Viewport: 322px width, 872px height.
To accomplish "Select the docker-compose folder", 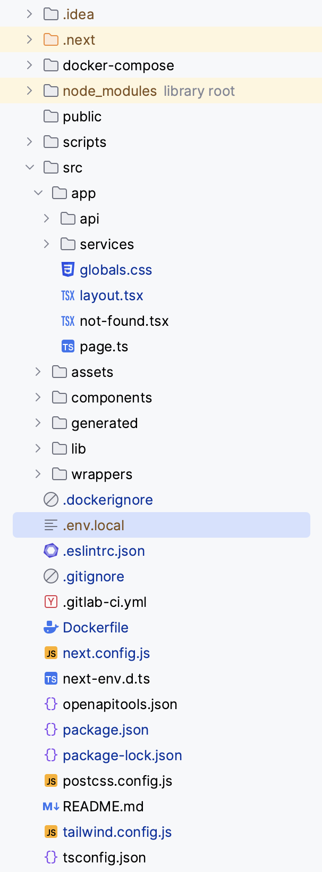I will (x=118, y=65).
